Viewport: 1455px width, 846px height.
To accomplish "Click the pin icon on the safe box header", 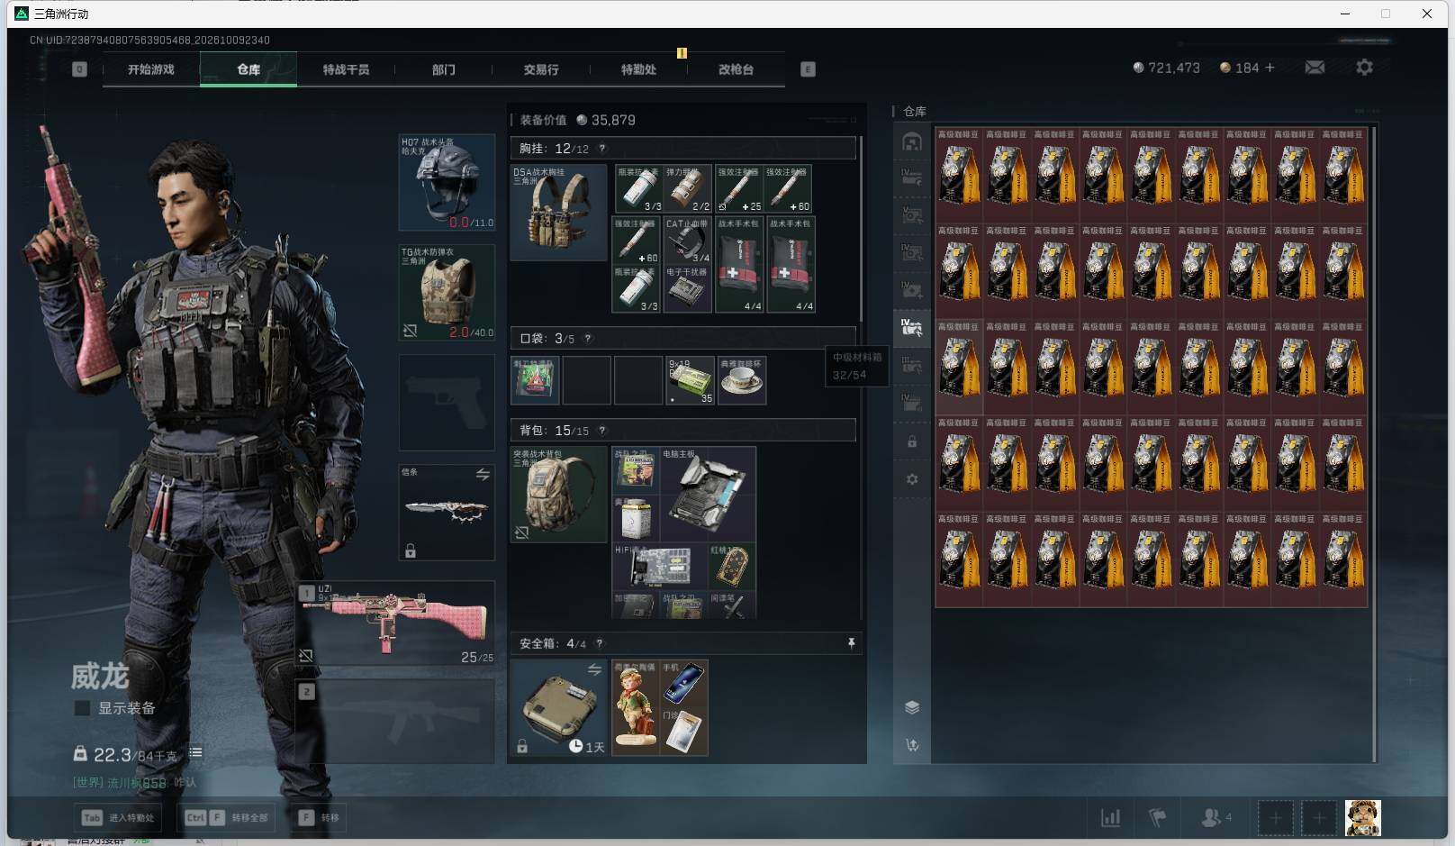I will point(851,643).
